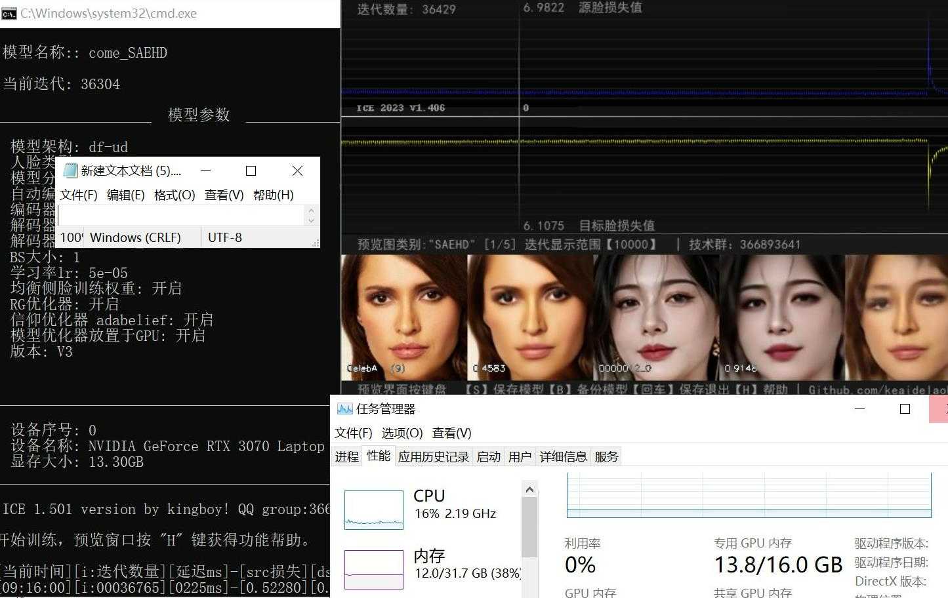
Task: Click the Task Manager title bar icon
Action: point(344,409)
